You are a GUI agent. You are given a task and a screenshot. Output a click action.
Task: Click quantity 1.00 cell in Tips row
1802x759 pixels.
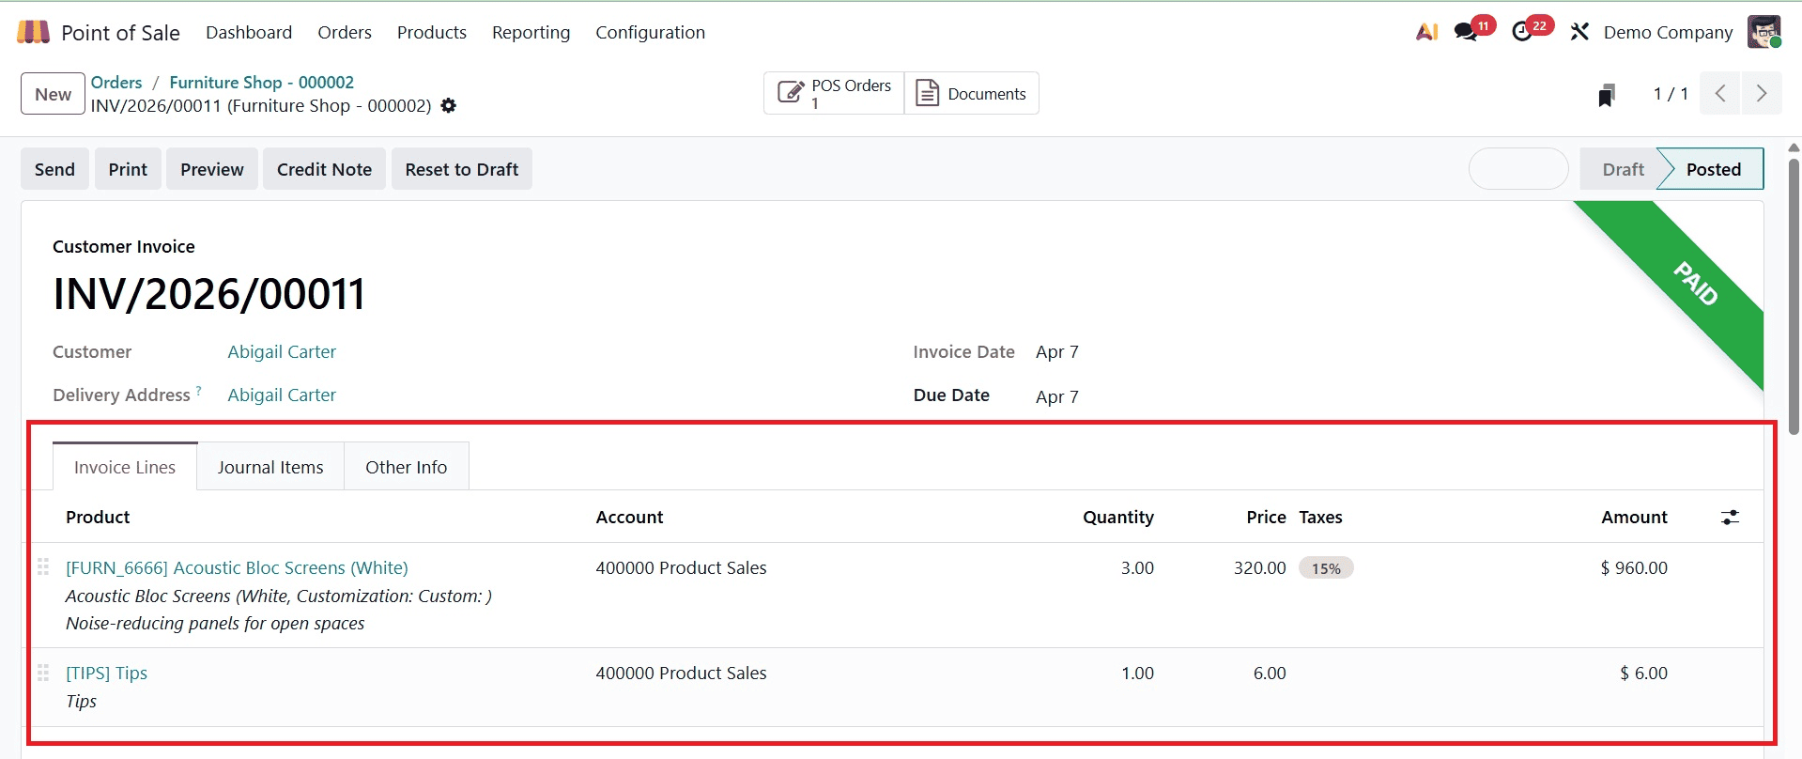coord(1137,673)
